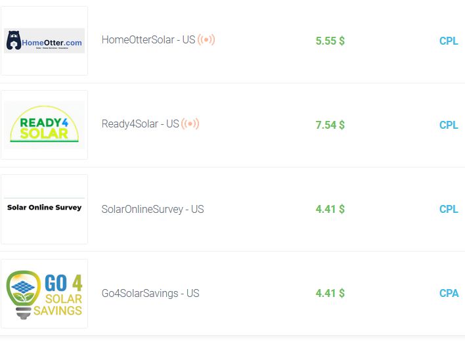Click the 5.55 $ payout for HomeOtterSolar

tap(330, 41)
